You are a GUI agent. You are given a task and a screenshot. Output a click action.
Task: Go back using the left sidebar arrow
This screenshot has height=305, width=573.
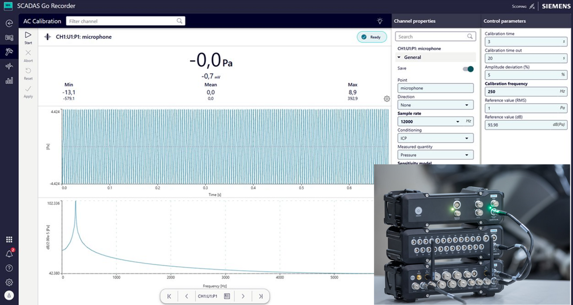[9, 23]
